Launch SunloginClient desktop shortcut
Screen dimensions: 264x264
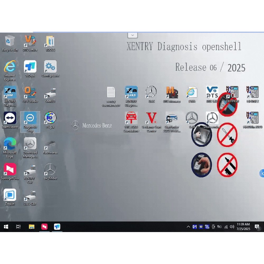[10, 171]
